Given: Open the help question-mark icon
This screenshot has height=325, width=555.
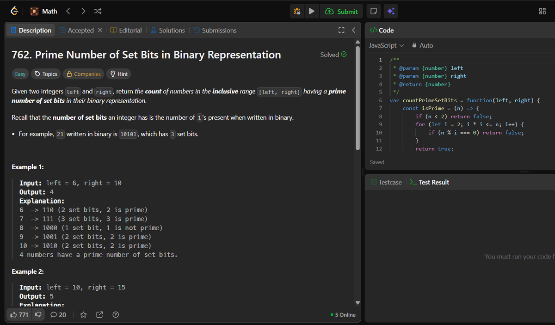Looking at the screenshot, I should [x=116, y=315].
